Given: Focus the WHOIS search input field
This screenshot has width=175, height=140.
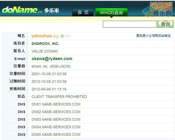Looking at the screenshot, I should point(130,24).
